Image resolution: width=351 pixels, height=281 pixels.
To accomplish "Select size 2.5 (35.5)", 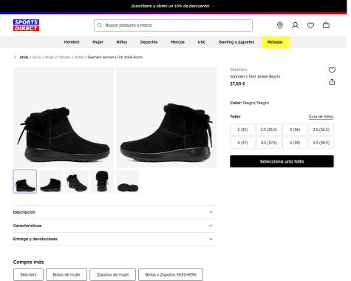I will [269, 129].
